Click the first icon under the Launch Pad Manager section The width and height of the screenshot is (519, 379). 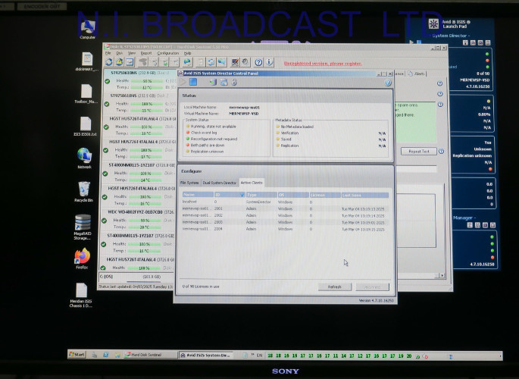(x=470, y=225)
